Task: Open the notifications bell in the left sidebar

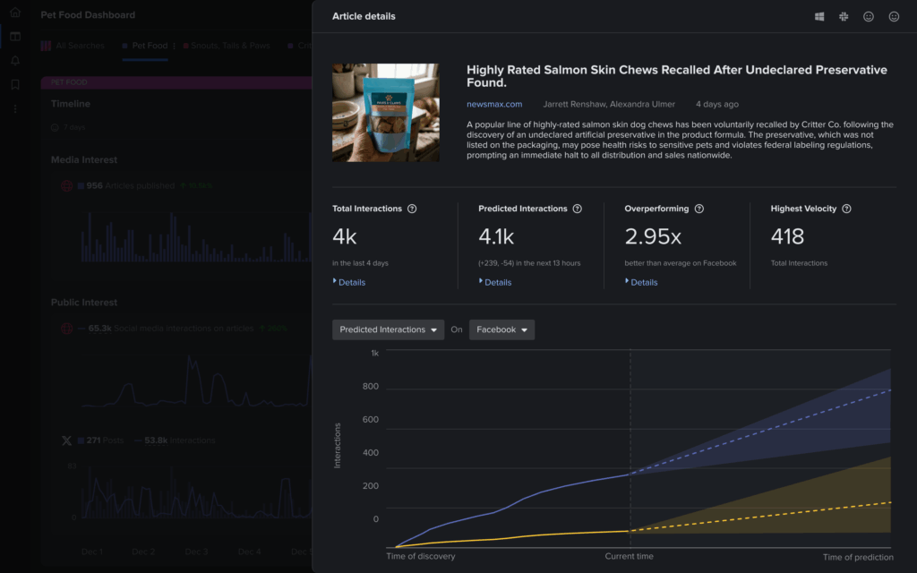Action: tap(15, 60)
